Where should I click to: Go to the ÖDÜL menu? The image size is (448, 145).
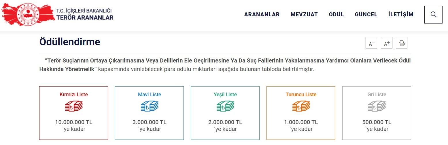336,15
